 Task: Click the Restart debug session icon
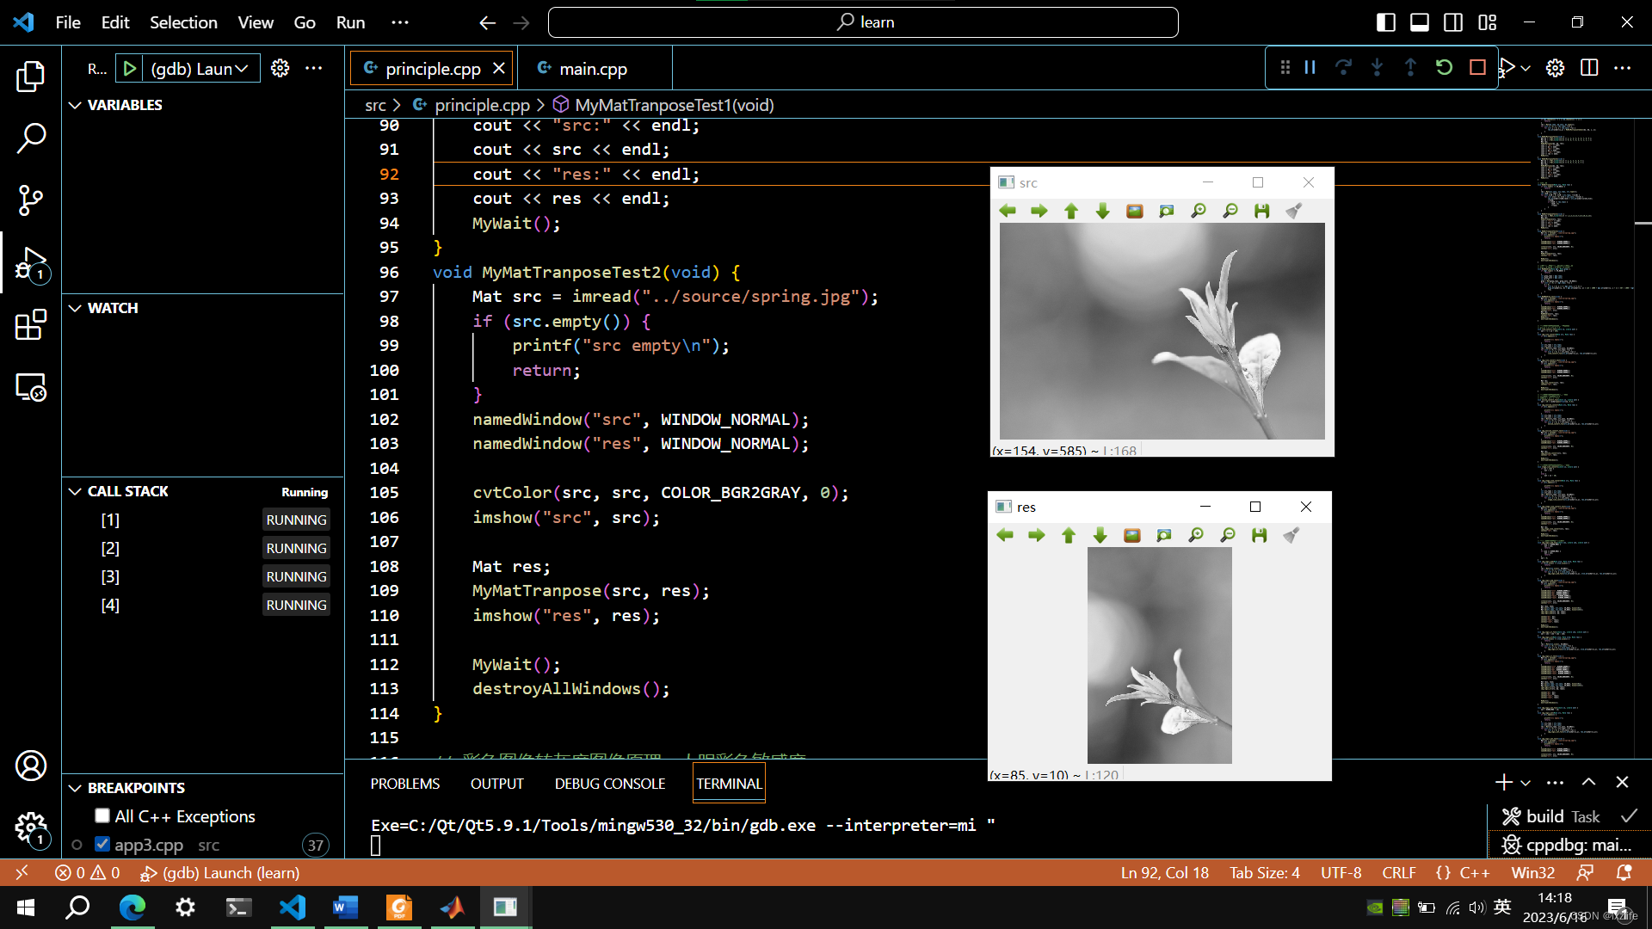click(1444, 68)
